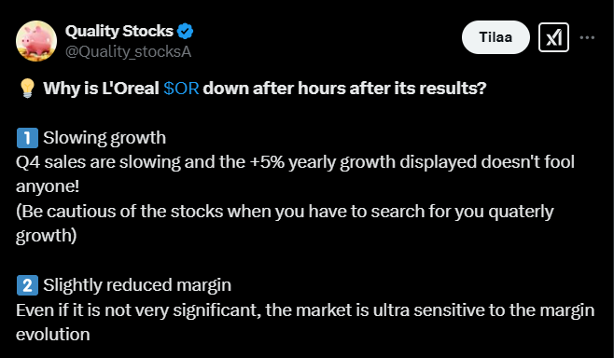Open the piggy bank profile avatar
Viewport: 614px width, 358px height.
point(36,41)
